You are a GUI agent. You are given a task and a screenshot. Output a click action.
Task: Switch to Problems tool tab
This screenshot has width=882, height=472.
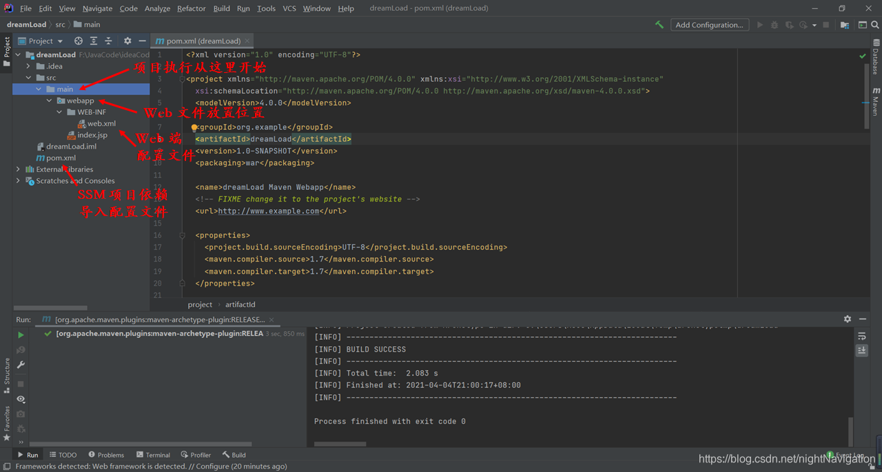pyautogui.click(x=106, y=455)
